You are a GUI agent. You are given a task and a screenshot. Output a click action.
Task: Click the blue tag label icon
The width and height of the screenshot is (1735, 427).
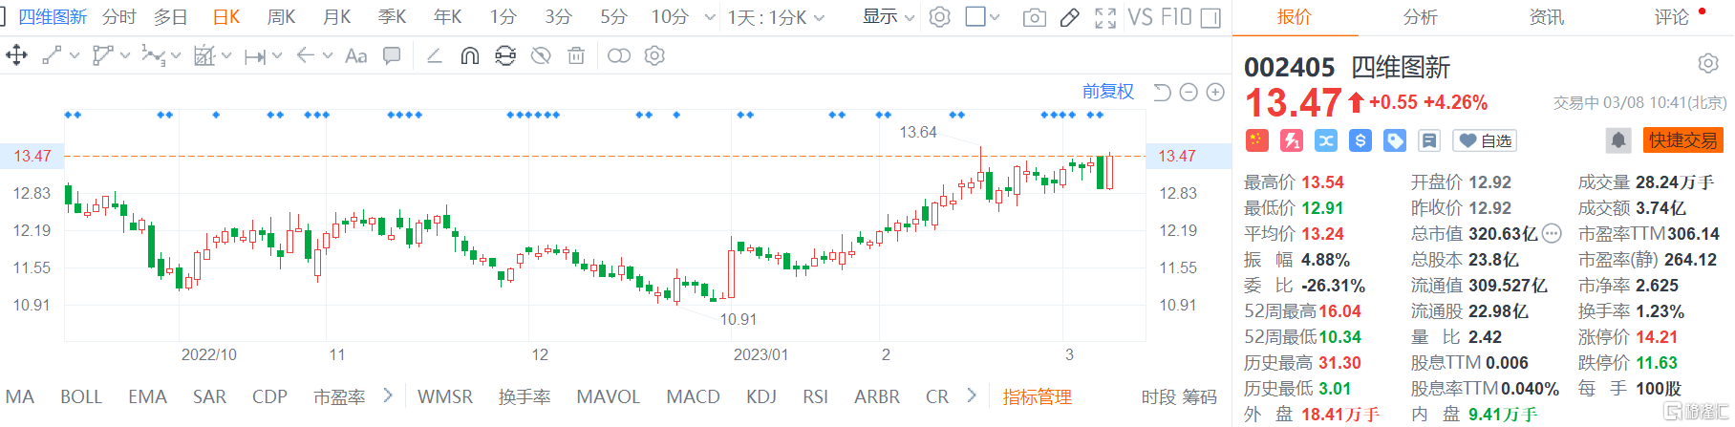coord(1395,141)
